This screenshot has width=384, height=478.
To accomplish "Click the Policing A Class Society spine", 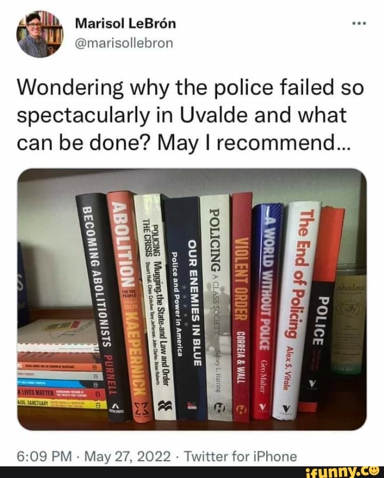I will [x=216, y=307].
